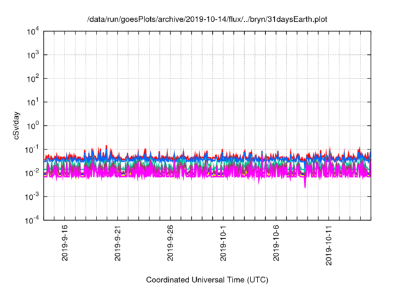This screenshot has height=286, width=409.
Task: Click the 10^1 y-axis tick label
Action: (33, 102)
